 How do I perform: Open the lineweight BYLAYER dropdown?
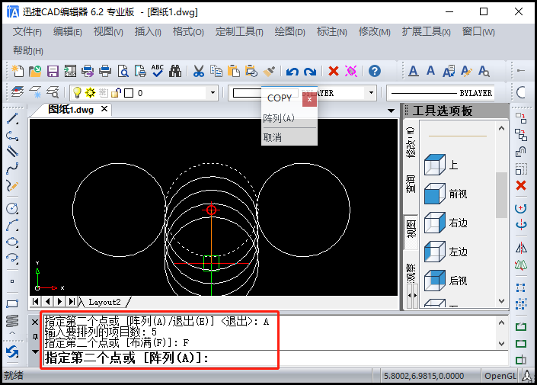441,93
